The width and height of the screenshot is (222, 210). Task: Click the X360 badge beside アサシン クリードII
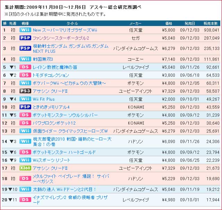tap(25, 168)
